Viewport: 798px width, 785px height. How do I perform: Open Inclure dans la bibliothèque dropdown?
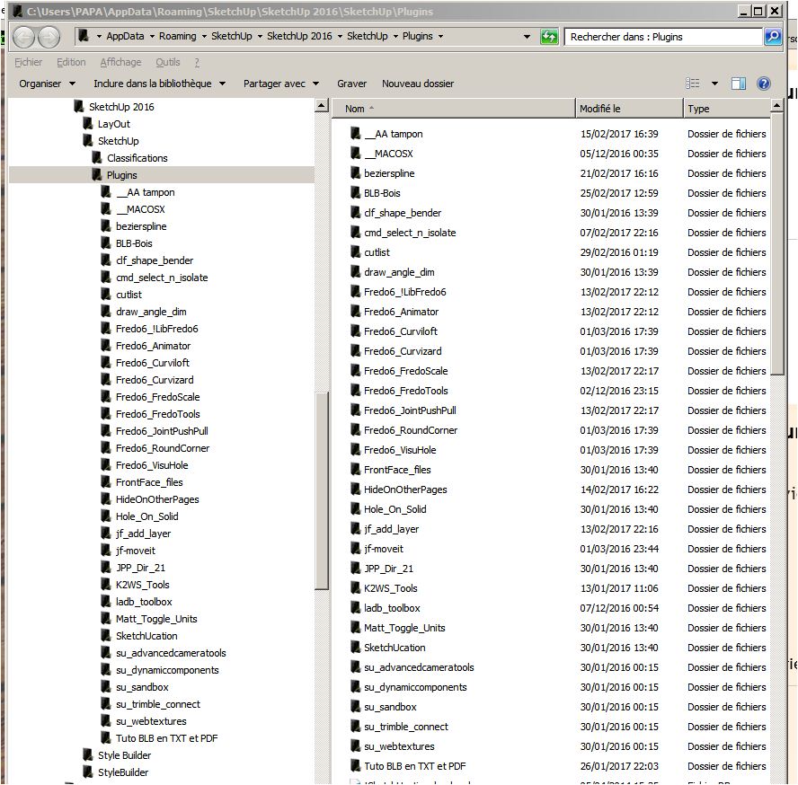coord(159,84)
